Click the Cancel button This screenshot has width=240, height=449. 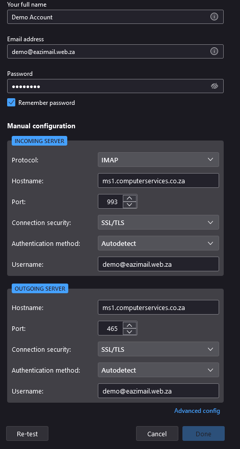click(x=157, y=434)
